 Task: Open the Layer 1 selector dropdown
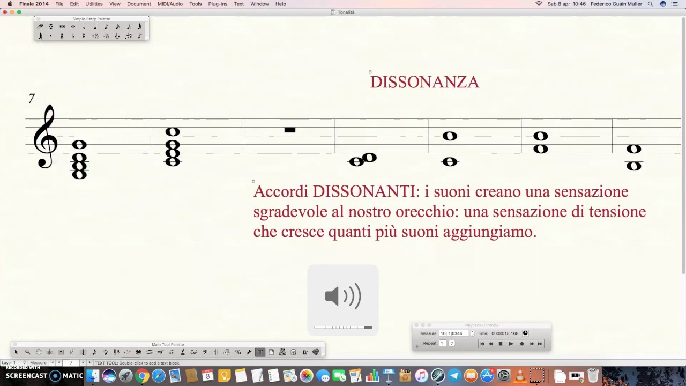click(13, 363)
